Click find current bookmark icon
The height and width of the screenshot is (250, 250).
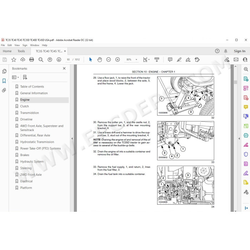(x=25, y=77)
